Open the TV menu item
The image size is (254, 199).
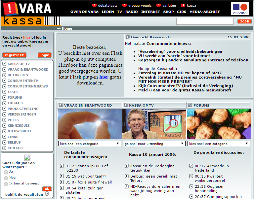(119, 12)
